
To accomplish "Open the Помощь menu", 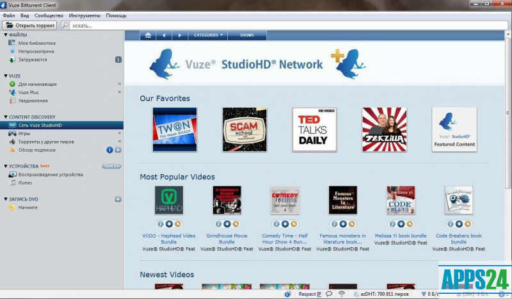I will pyautogui.click(x=116, y=15).
